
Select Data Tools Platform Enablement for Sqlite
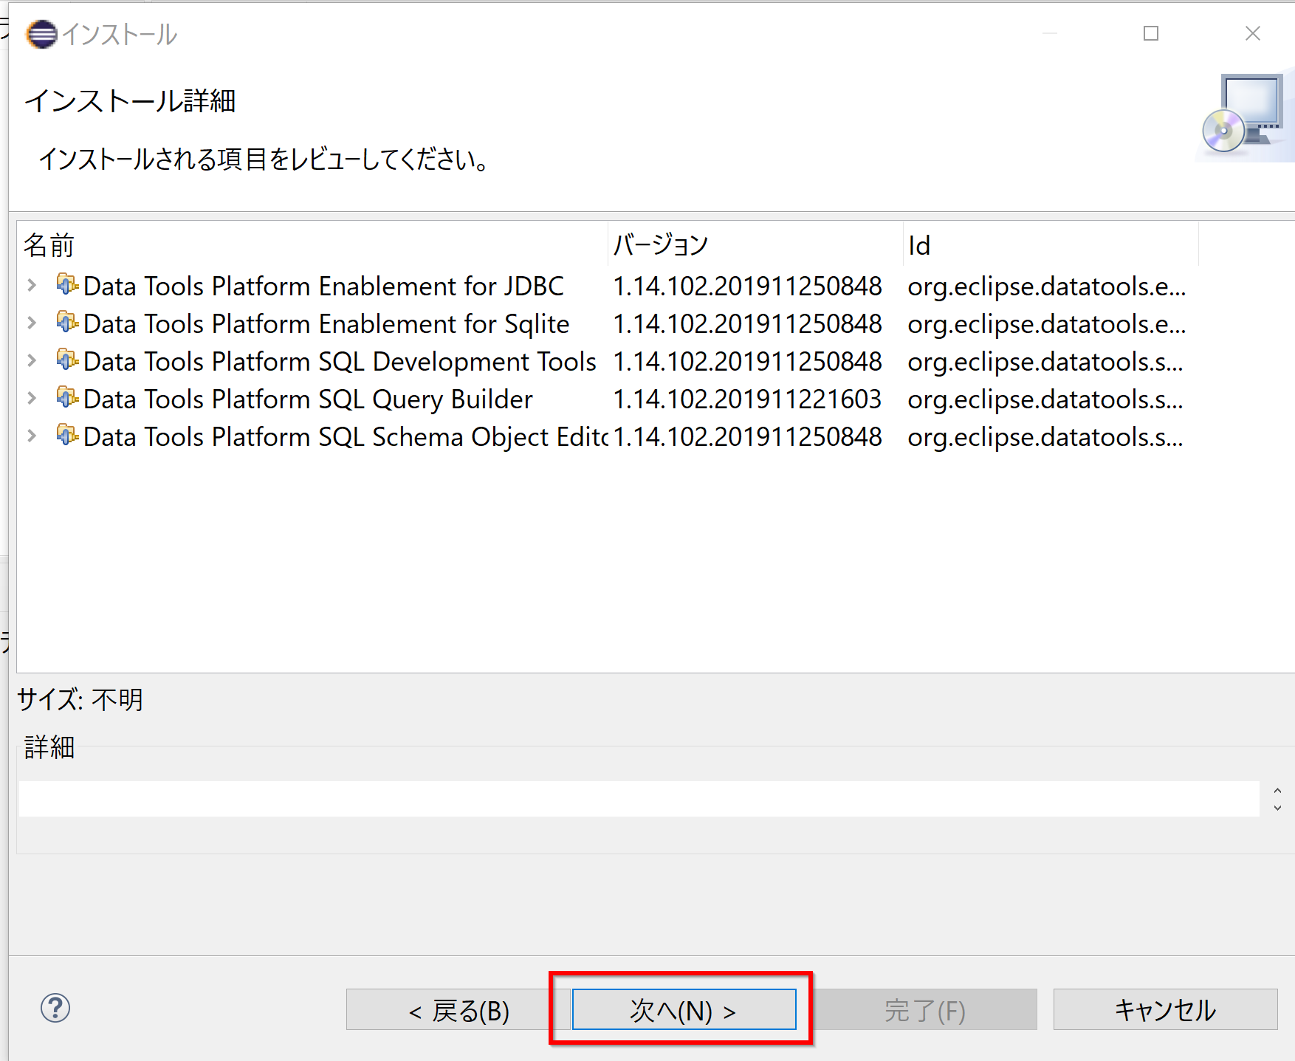click(326, 323)
